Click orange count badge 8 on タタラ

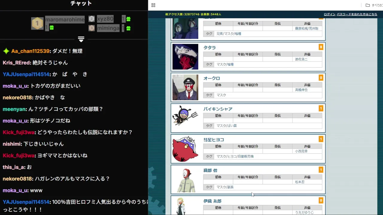321,47
